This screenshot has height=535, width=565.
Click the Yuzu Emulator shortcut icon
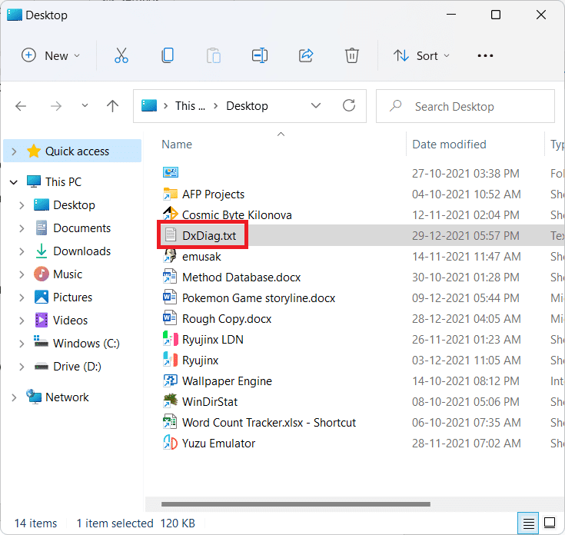click(x=171, y=443)
